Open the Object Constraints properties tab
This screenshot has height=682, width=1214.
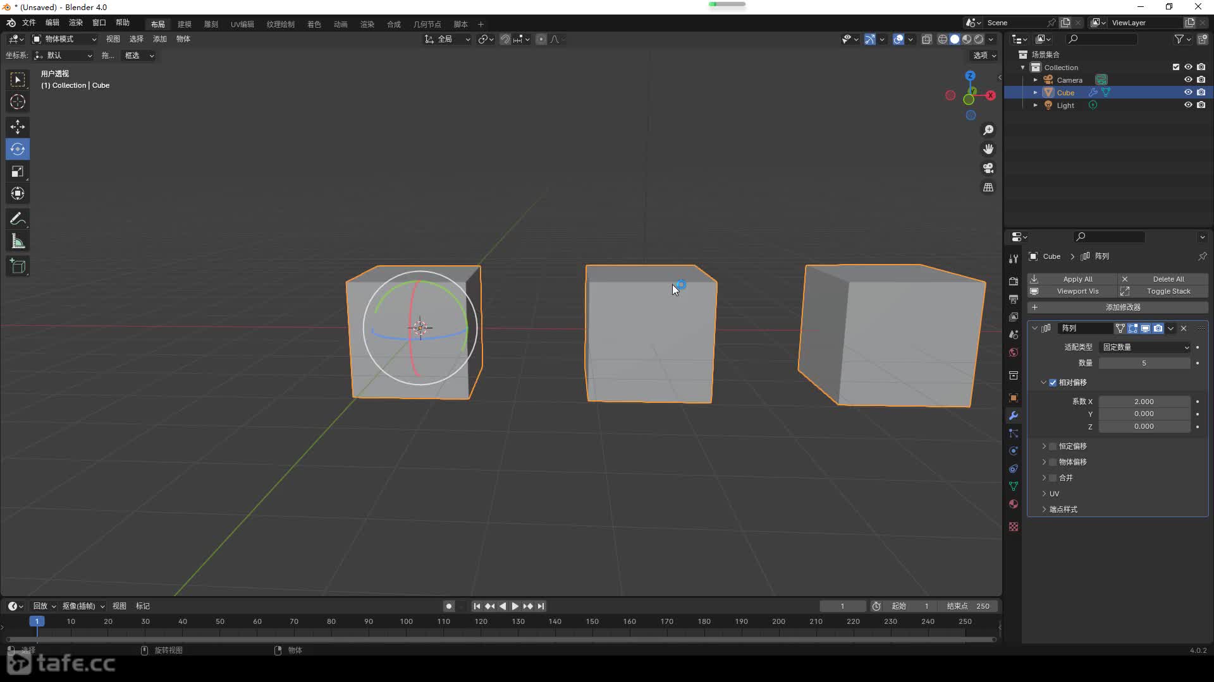[1014, 469]
